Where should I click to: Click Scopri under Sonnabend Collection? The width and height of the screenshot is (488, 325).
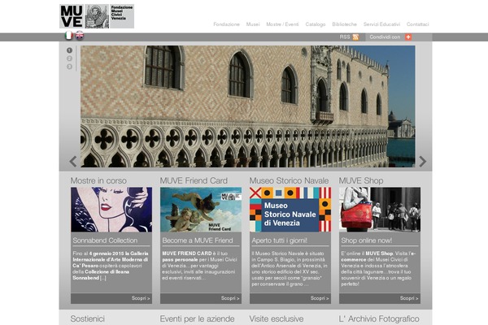(x=140, y=298)
